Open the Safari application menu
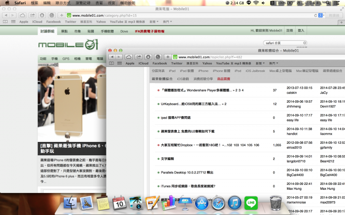The image size is (345, 215). [20, 3]
